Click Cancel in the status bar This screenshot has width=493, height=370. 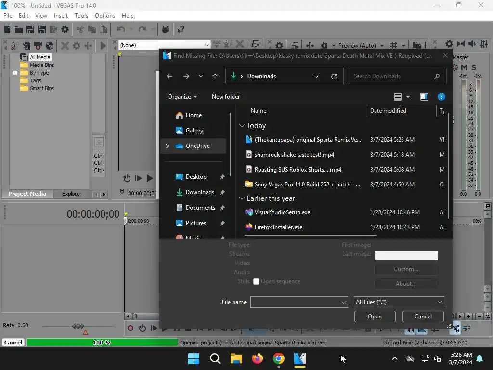(13, 343)
